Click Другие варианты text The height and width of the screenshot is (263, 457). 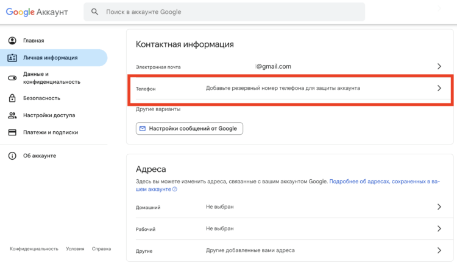[x=158, y=109]
